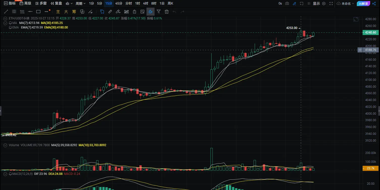Image resolution: width=380 pixels, height=190 pixels.
Task: Set an alert on MACD indicator
Action: coord(10,174)
